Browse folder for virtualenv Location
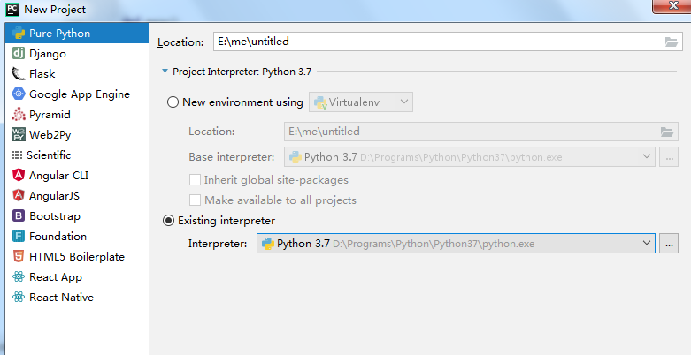 (x=667, y=132)
